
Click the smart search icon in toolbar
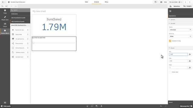[2, 6]
